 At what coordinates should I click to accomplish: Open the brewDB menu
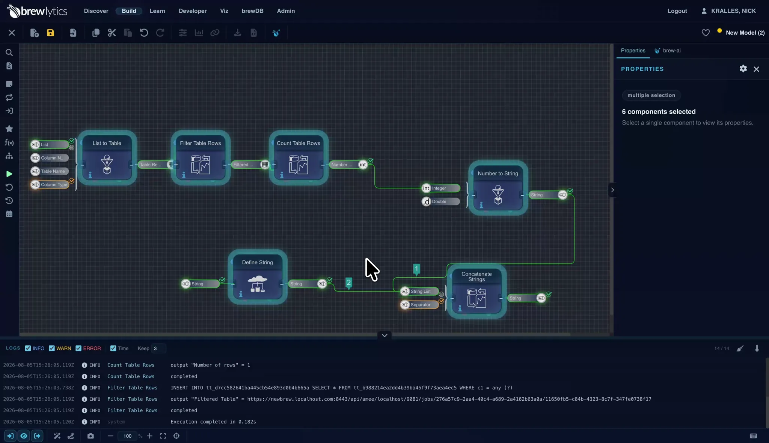click(x=252, y=11)
